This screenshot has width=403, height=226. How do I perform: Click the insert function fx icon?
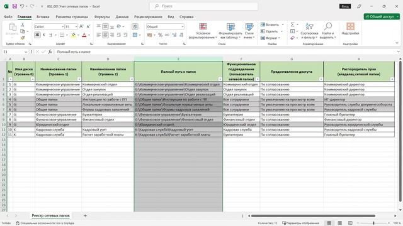[50, 51]
